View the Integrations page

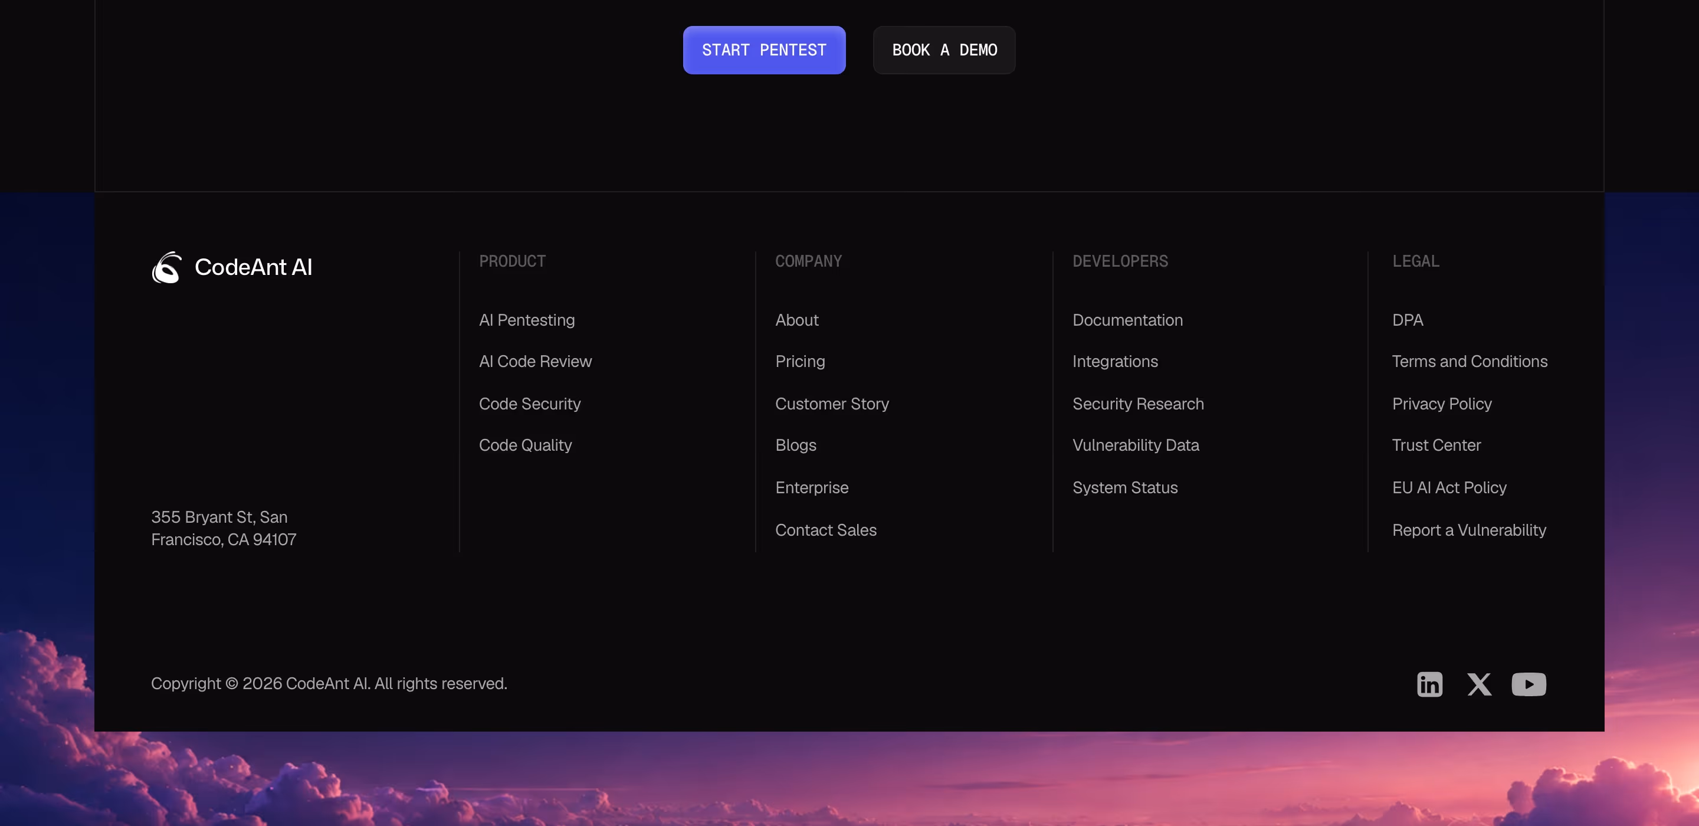(1114, 362)
